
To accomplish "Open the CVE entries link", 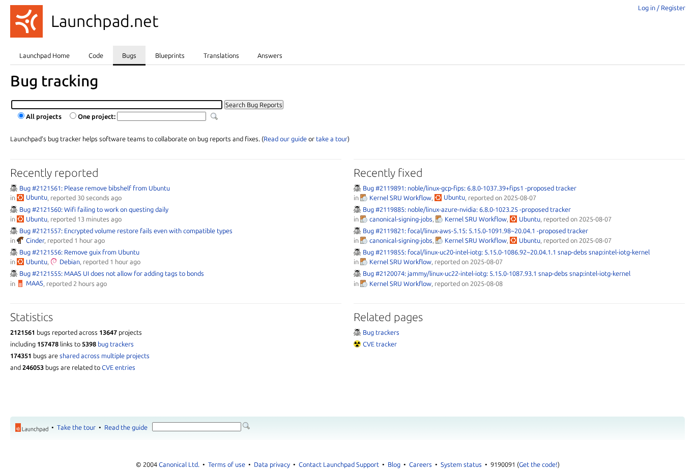I will (119, 367).
